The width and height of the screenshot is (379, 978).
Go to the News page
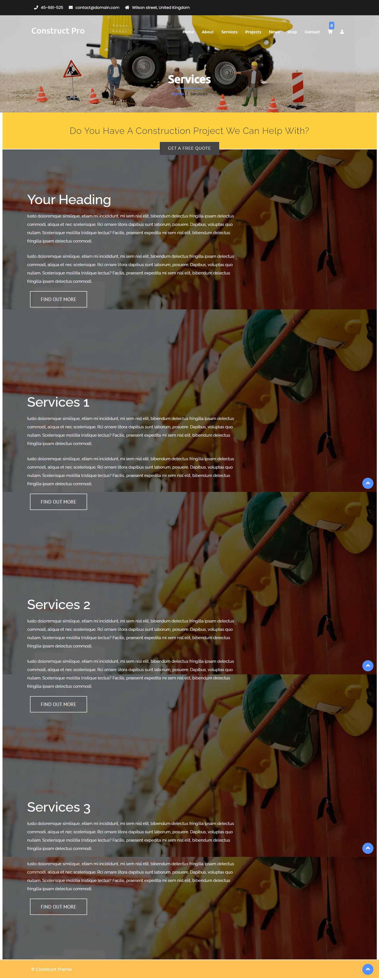[x=274, y=32]
